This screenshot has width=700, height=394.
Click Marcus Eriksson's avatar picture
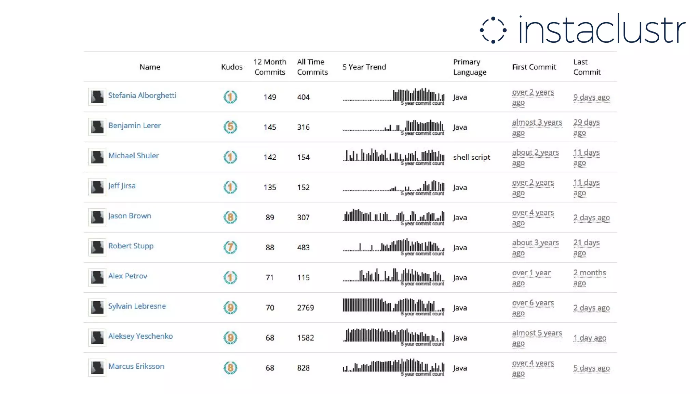(x=97, y=368)
